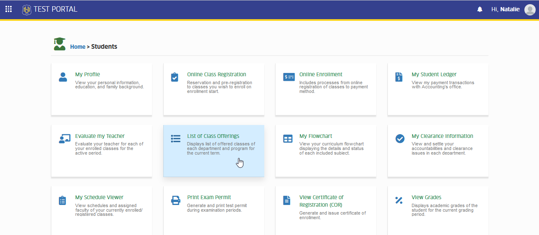Click the View Grades percent icon
Viewport: 539px width, 235px height.
coord(399,200)
